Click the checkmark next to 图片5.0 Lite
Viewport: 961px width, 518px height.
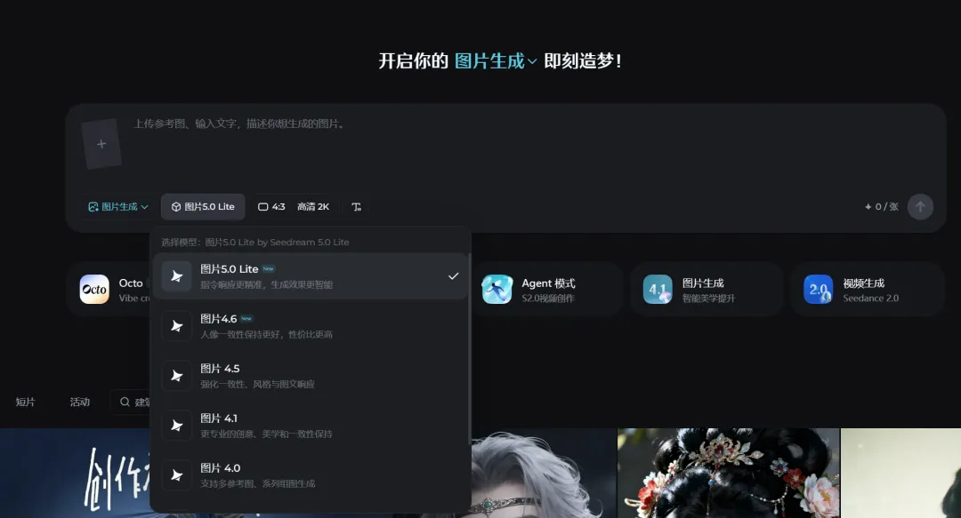(x=453, y=276)
